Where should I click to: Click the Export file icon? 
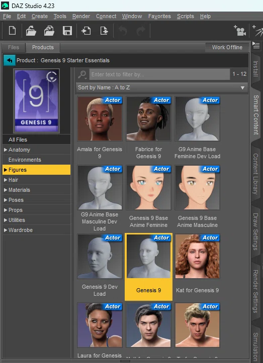pos(104,31)
